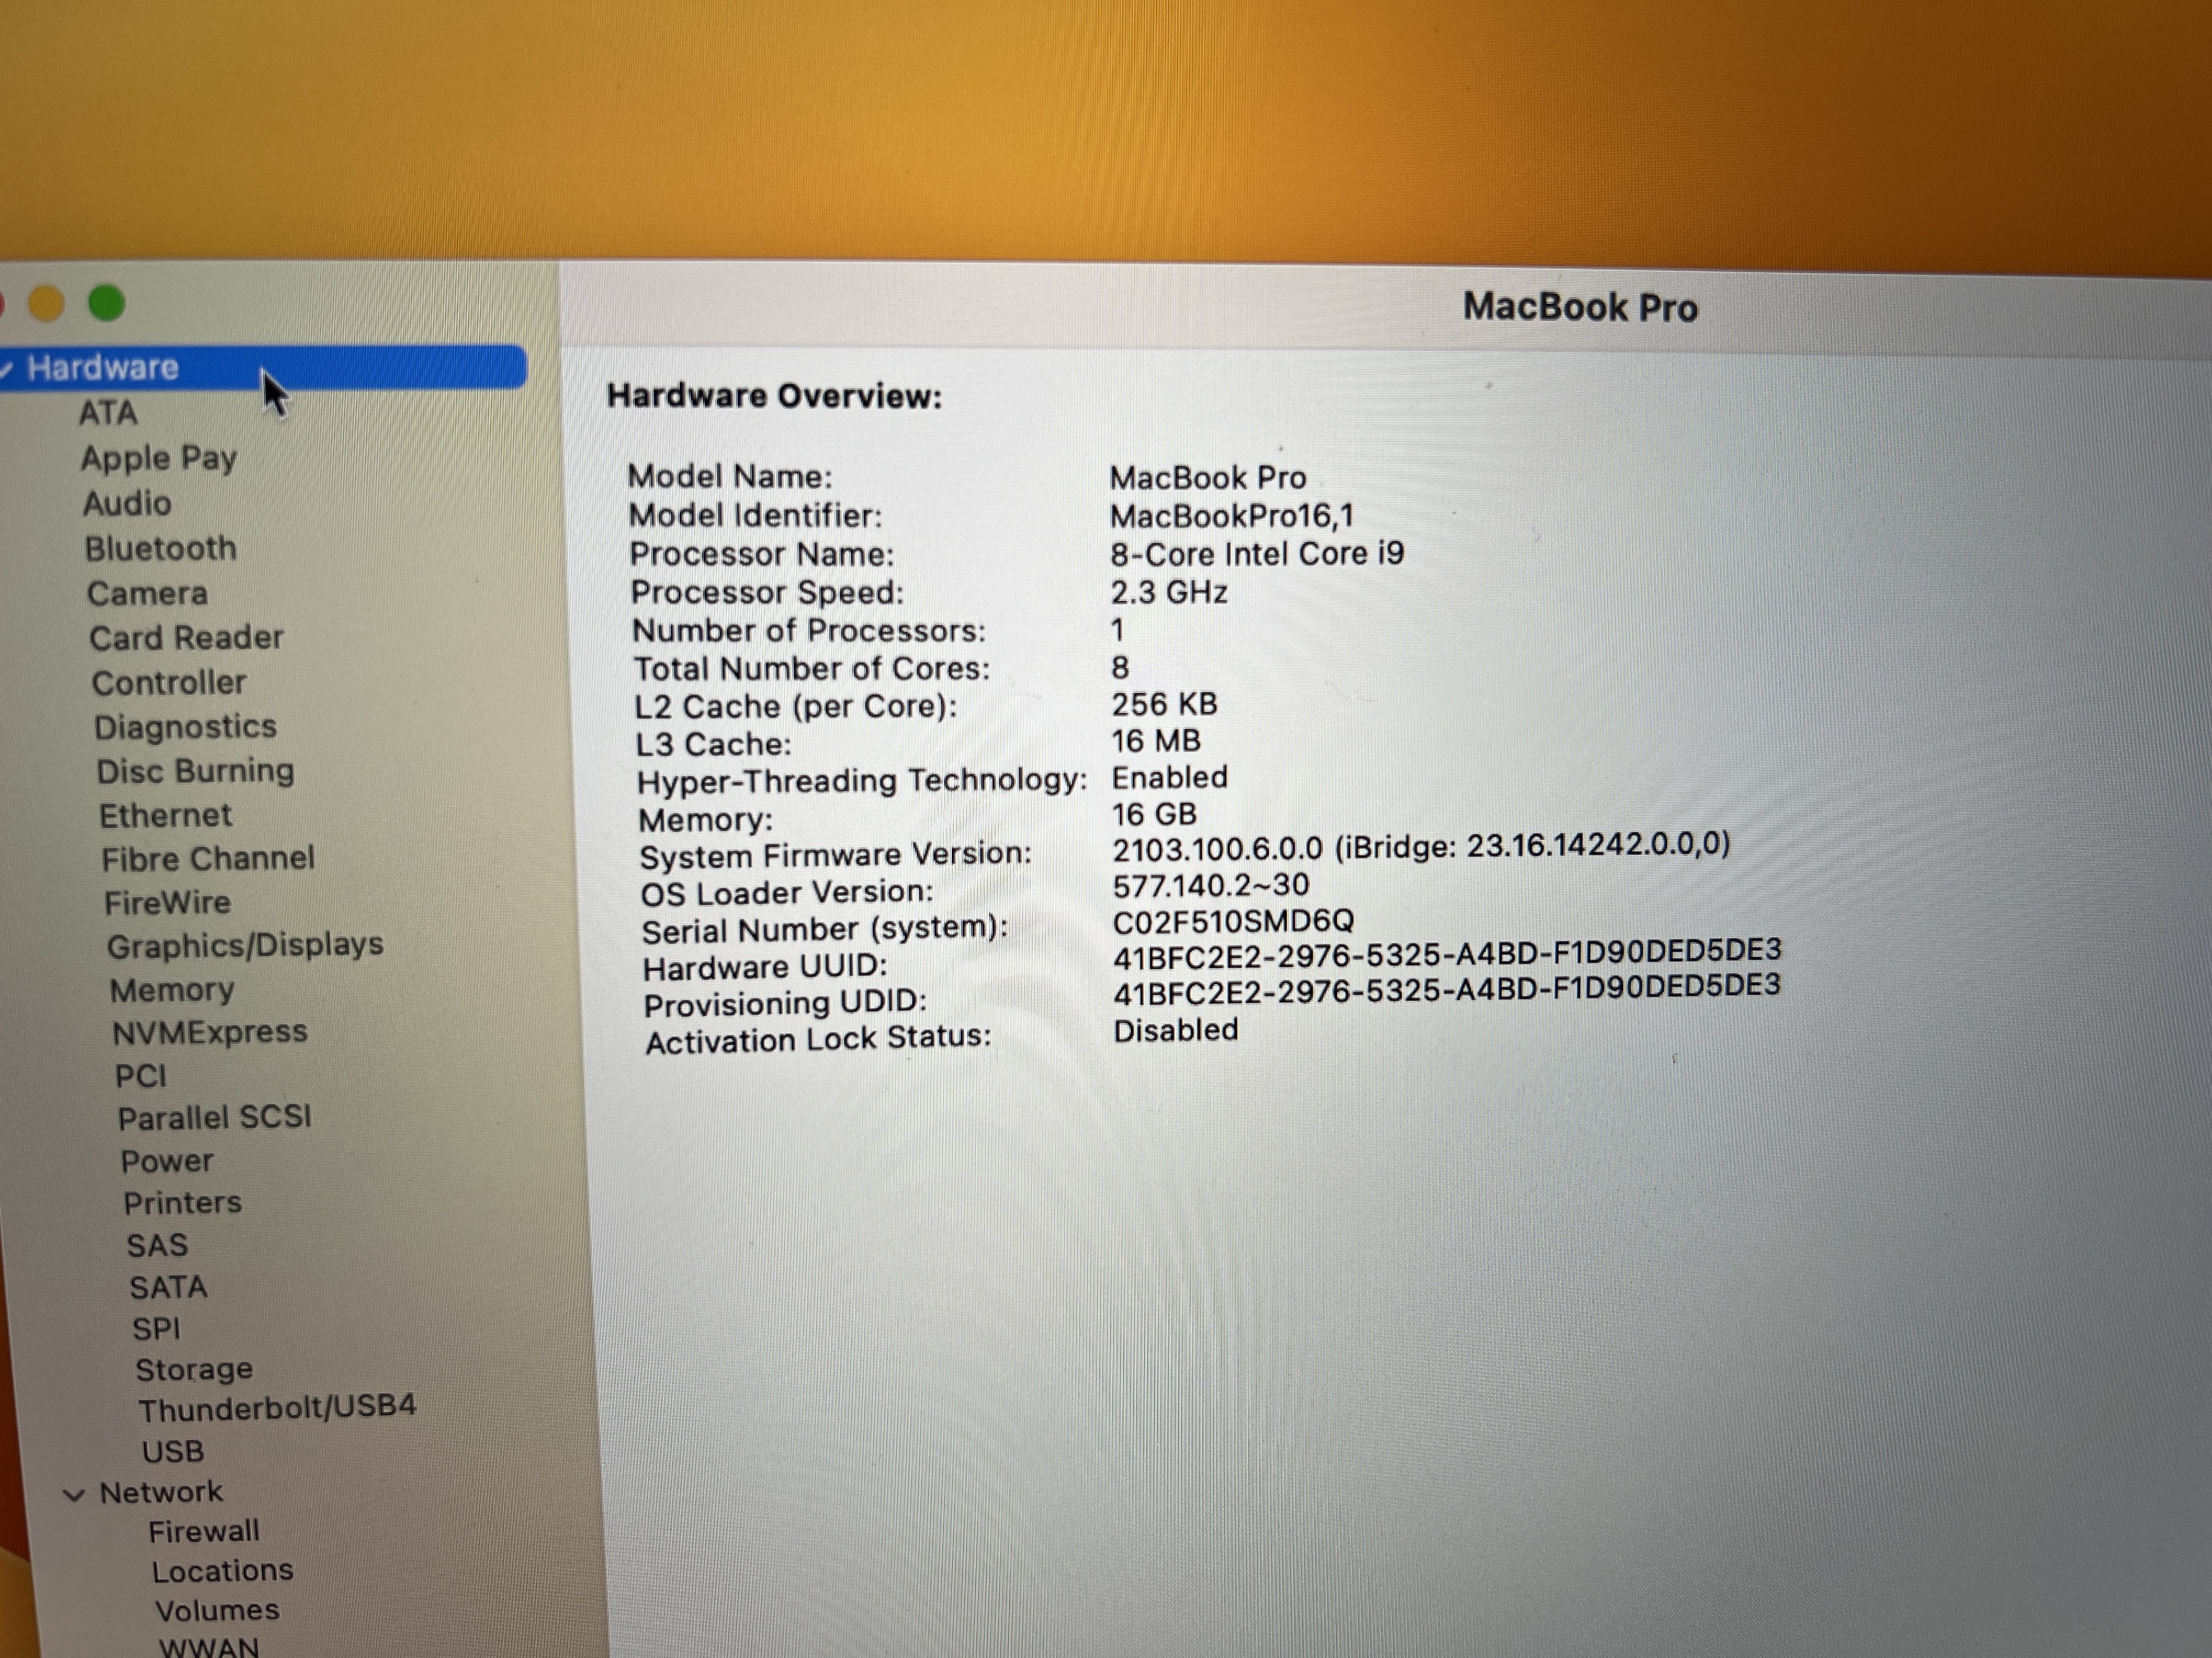The image size is (2212, 1658).
Task: Open Disc Burning info
Action: pos(196,770)
